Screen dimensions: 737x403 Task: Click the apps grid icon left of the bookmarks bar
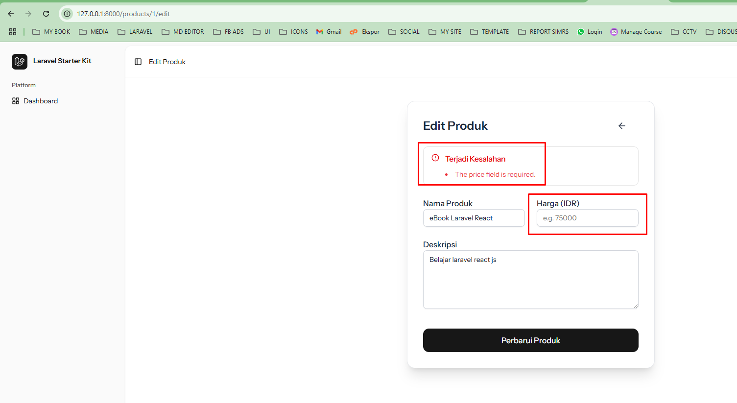(x=13, y=31)
